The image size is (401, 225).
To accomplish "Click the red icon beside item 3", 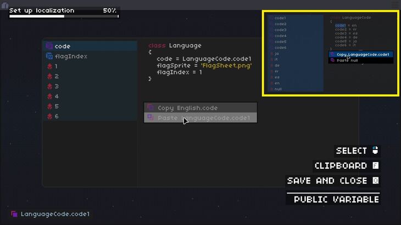I will click(49, 86).
